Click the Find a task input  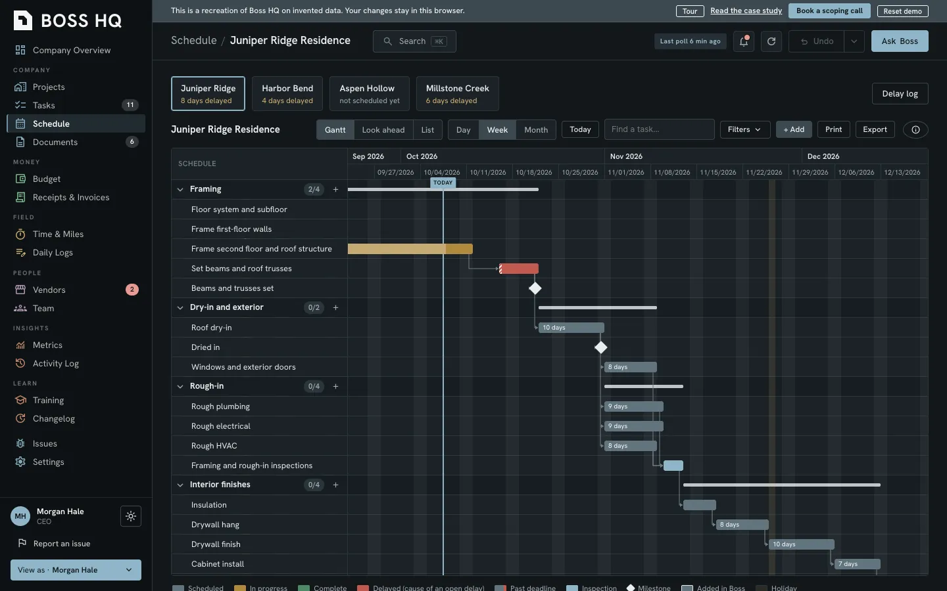pyautogui.click(x=660, y=130)
